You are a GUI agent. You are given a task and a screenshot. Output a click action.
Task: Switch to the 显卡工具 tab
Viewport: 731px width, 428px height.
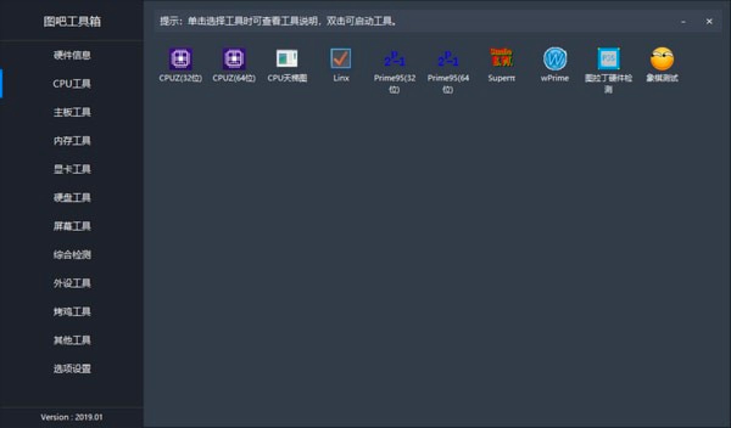[73, 169]
